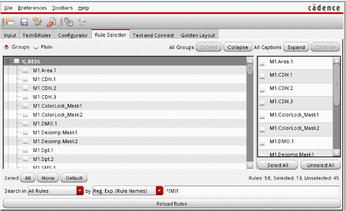346x211 pixels.
Task: Click the regular expression search field
Action: (x=252, y=191)
